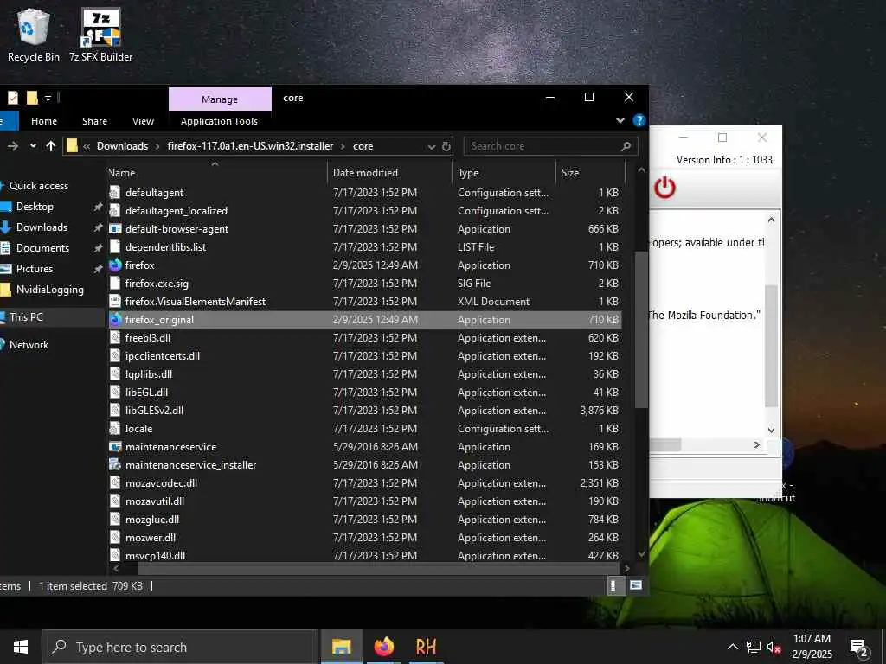The width and height of the screenshot is (886, 664).
Task: Open Documents in navigation pane
Action: coord(42,248)
